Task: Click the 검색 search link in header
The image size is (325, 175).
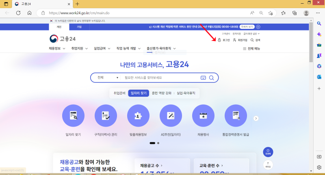Action: [255, 40]
